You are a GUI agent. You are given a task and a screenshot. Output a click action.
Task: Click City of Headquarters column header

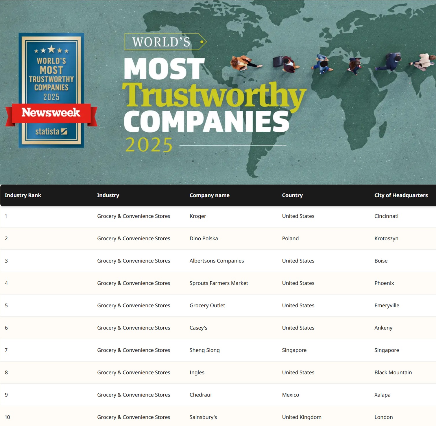(x=401, y=195)
